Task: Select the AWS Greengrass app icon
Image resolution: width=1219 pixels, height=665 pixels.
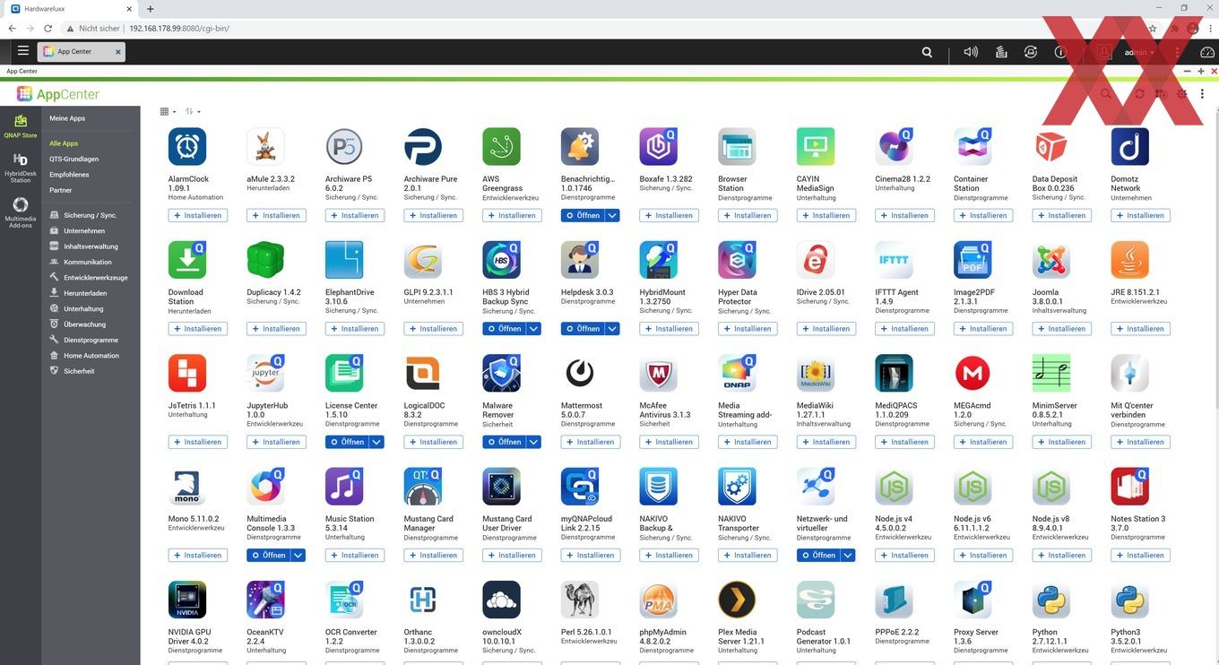Action: coord(501,146)
